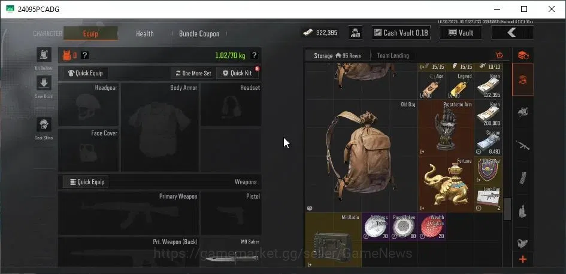This screenshot has width=566, height=274.
Task: Select the Fortune golden elephant item
Action: [446, 184]
